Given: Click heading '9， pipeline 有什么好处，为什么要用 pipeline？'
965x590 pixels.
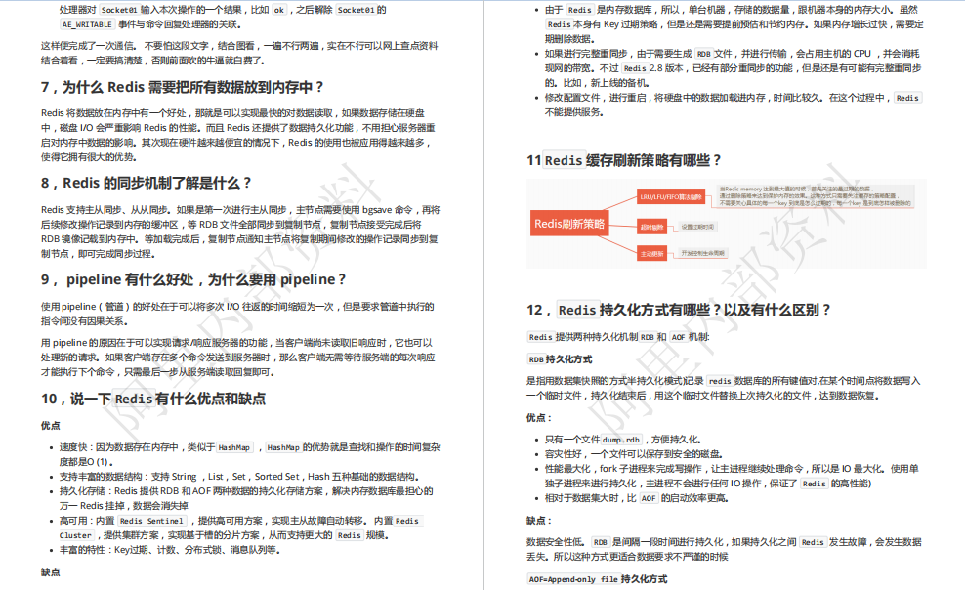Looking at the screenshot, I should pyautogui.click(x=193, y=280).
